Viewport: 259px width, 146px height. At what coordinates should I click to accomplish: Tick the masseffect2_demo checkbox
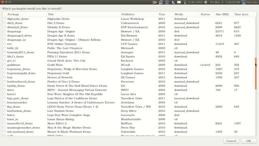point(4,123)
